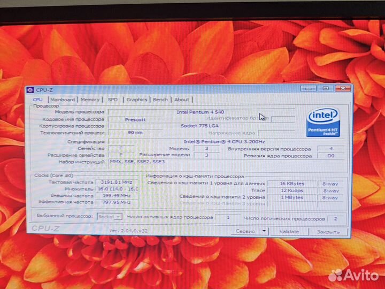Open the Graphics tab
385x289 pixels.
click(136, 100)
